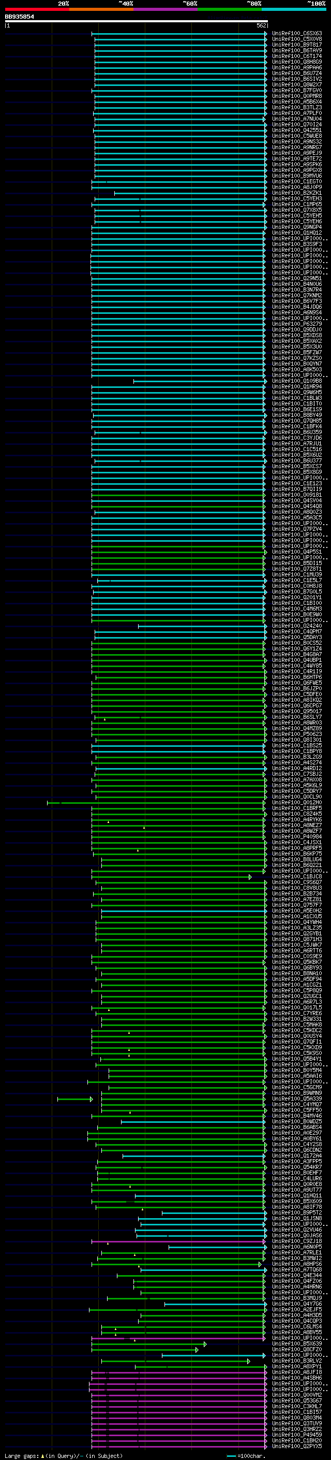Select the UniRef100_B3TLZ3 label
Viewport: 331px width, 1460px height.
pos(297,108)
